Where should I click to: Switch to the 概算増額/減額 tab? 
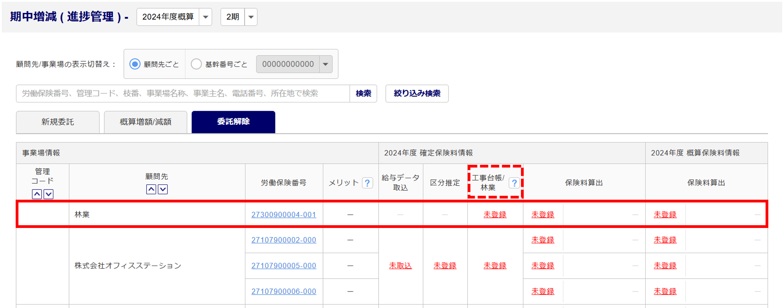tap(145, 122)
